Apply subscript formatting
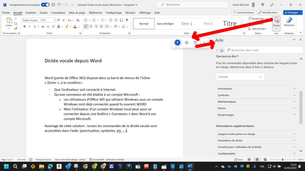The width and height of the screenshot is (305, 171). 48,26
